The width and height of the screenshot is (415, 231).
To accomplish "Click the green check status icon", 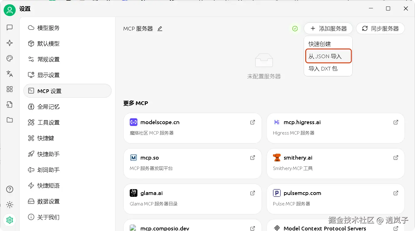I will 295,29.
